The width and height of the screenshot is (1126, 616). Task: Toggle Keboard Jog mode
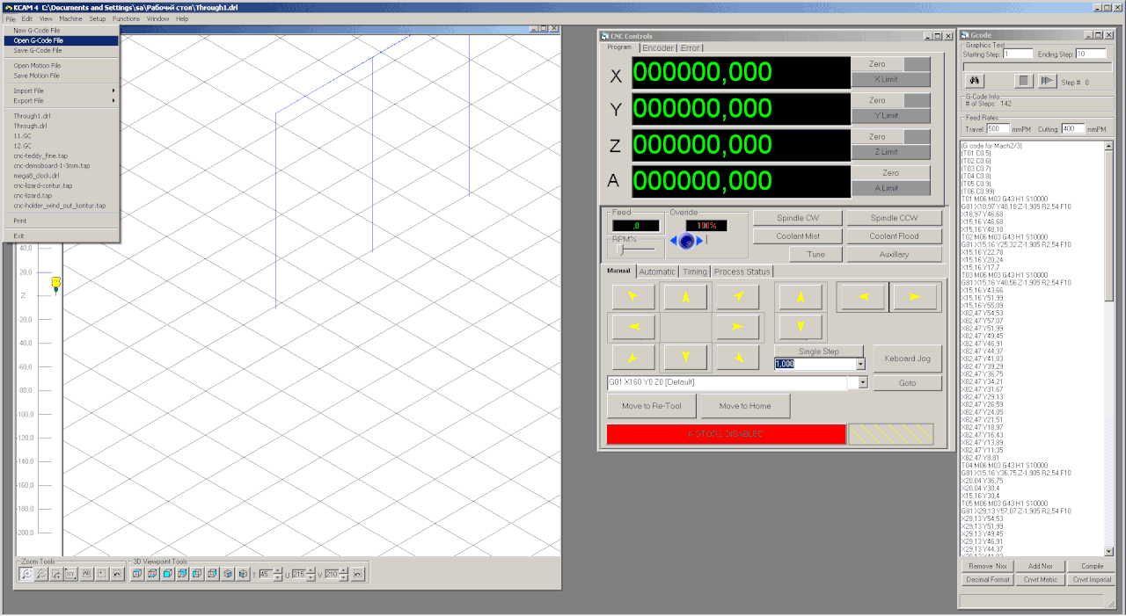pos(907,359)
